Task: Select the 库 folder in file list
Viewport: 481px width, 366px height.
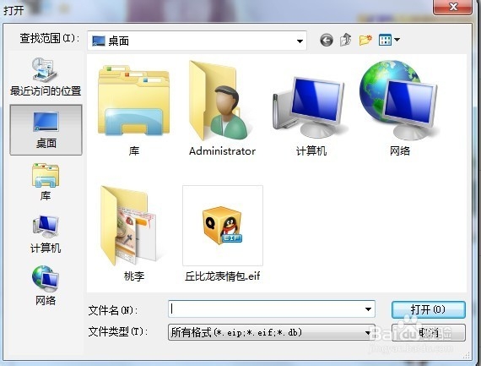Action: click(x=133, y=109)
